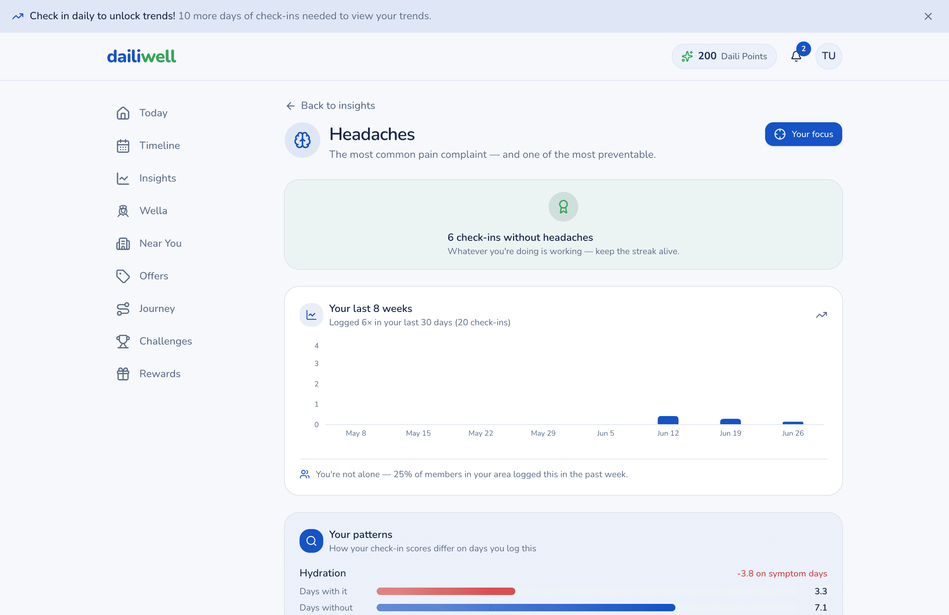Click the green award ribbon icon

point(563,207)
